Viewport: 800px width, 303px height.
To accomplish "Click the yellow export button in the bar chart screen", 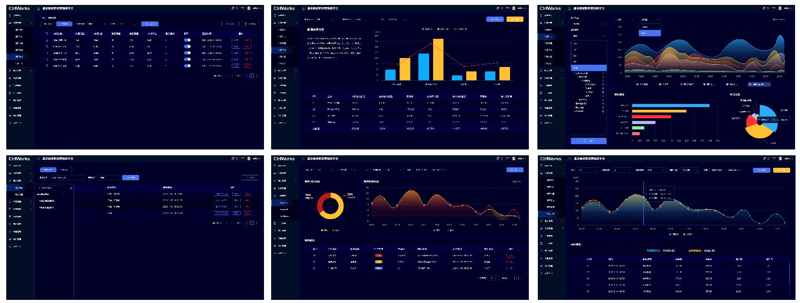I will [x=515, y=20].
